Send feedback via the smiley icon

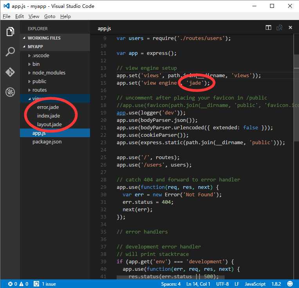click(x=290, y=284)
